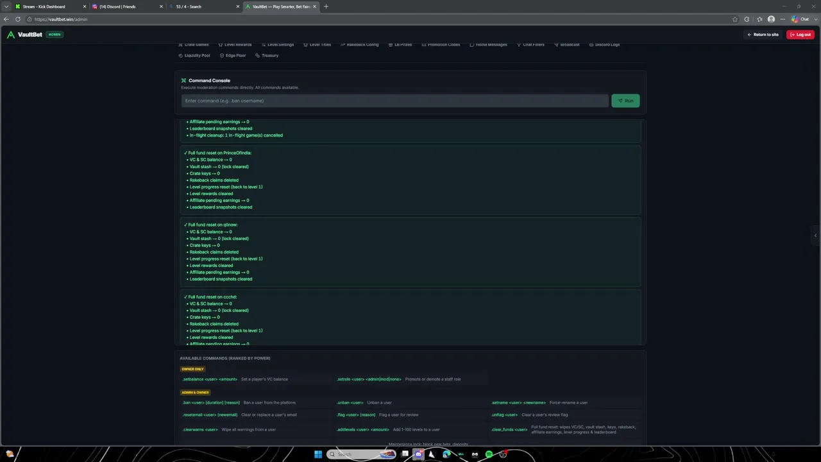Click the VaultBet logo

coord(24,35)
